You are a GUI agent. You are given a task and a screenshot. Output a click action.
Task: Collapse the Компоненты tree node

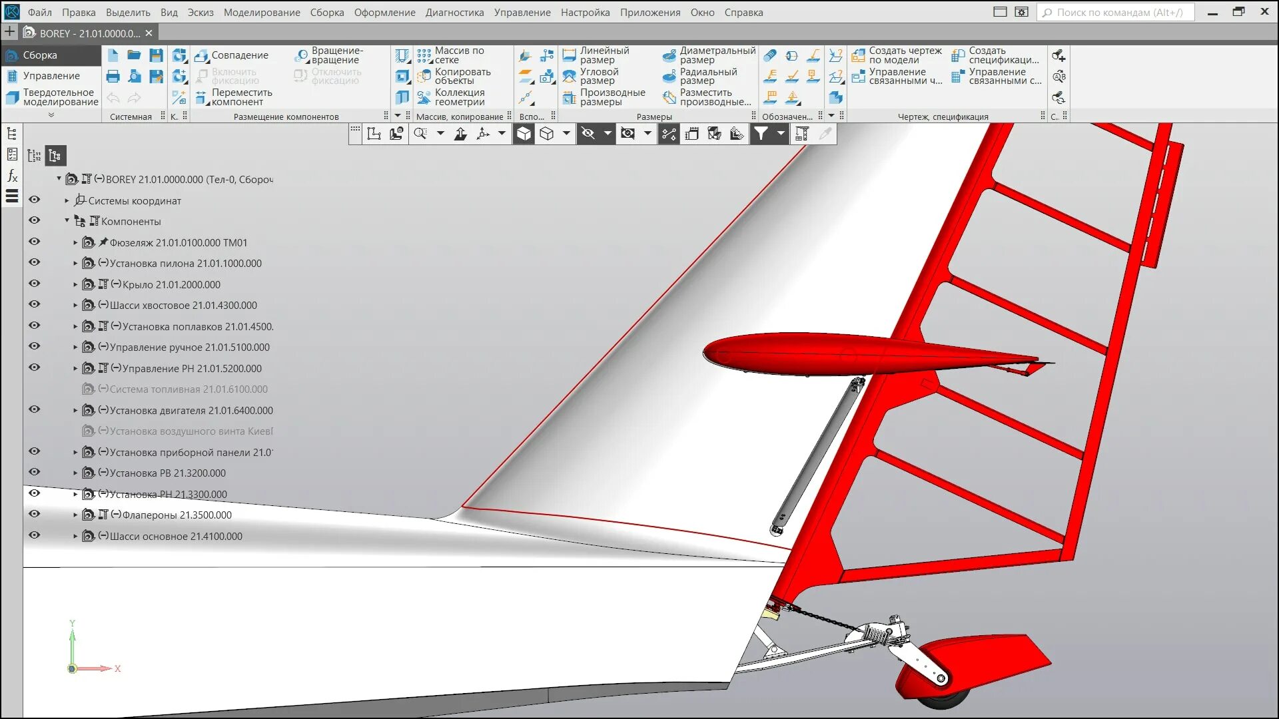67,221
